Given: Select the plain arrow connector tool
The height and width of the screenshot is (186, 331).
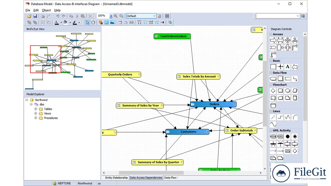Looking at the screenshot, I should point(162,22).
